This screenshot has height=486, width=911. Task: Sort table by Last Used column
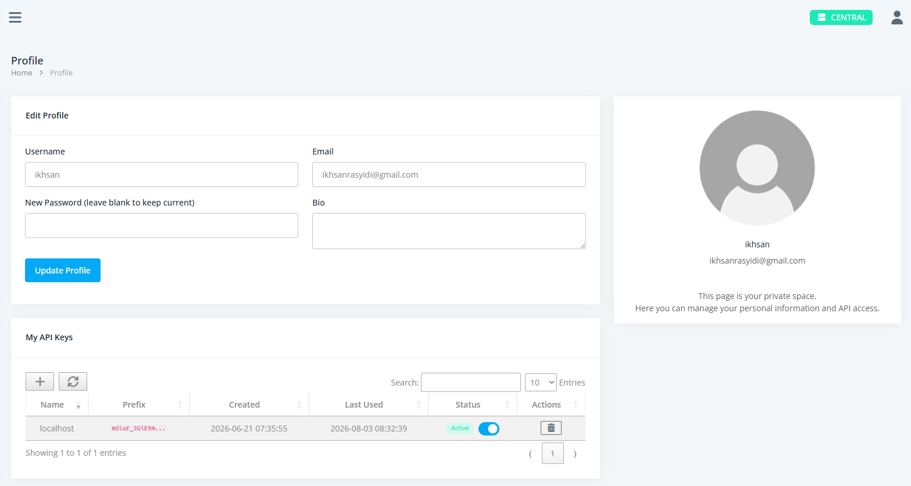point(369,405)
